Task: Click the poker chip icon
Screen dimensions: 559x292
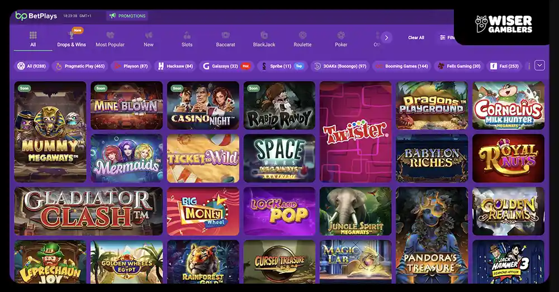Action: pos(341,35)
